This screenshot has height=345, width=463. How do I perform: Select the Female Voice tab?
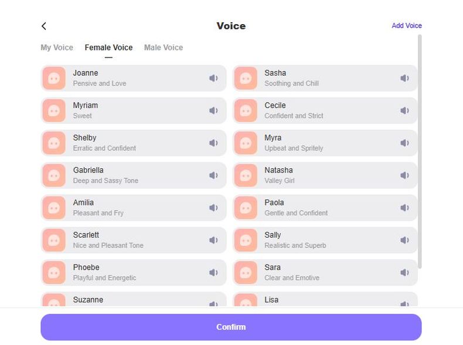tap(108, 48)
